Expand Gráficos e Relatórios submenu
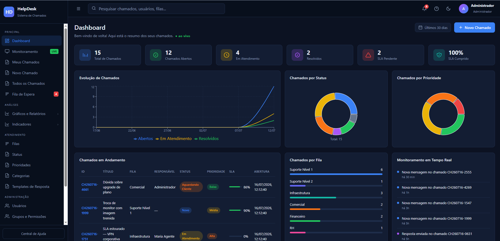This screenshot has width=500, height=241. point(32,114)
